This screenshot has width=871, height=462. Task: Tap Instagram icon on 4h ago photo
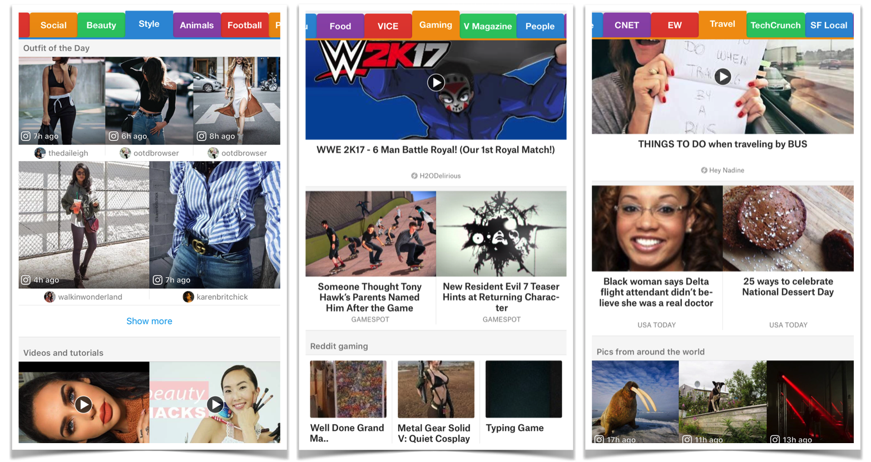26,280
